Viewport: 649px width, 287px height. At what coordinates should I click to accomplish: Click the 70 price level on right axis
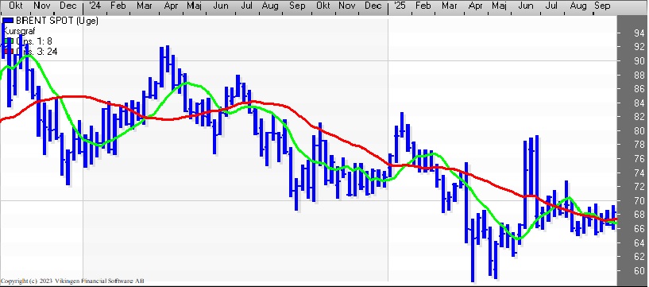coord(639,201)
